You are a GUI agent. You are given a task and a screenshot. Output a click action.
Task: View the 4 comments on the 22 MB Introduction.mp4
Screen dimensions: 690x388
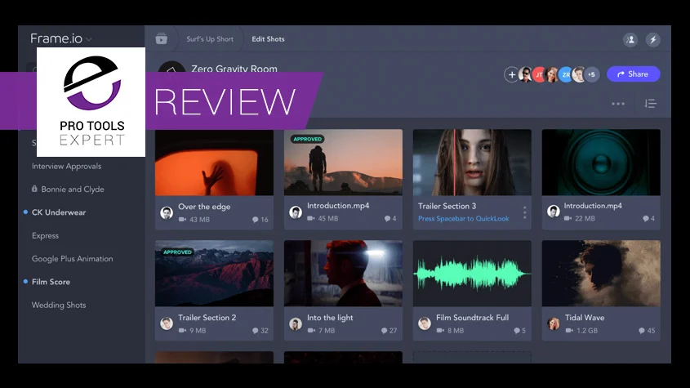point(648,218)
